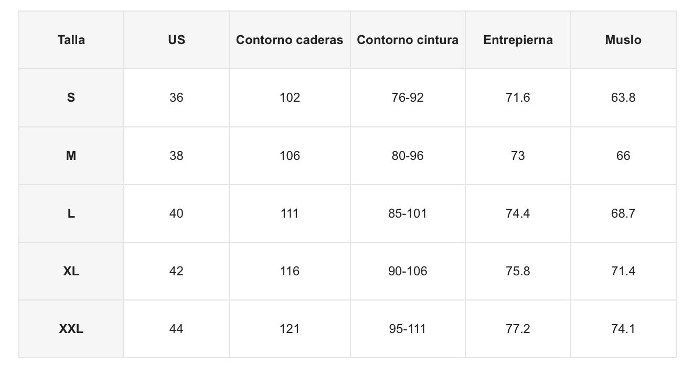Click the Talla column header
Image resolution: width=693 pixels, height=365 pixels.
[x=71, y=40]
